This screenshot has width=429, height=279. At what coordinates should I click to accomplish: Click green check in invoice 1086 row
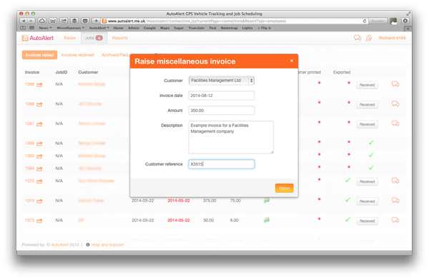tap(371, 143)
